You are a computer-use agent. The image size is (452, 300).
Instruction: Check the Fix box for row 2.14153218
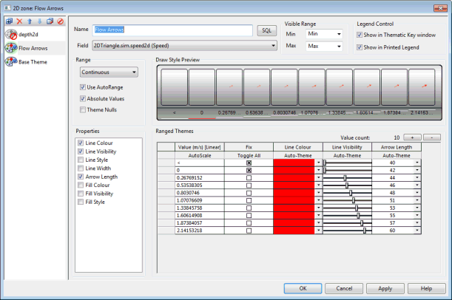click(249, 231)
